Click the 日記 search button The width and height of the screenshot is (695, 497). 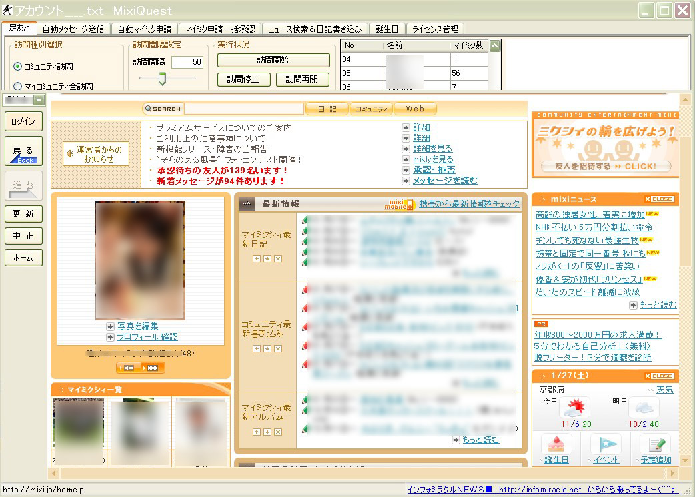point(327,109)
